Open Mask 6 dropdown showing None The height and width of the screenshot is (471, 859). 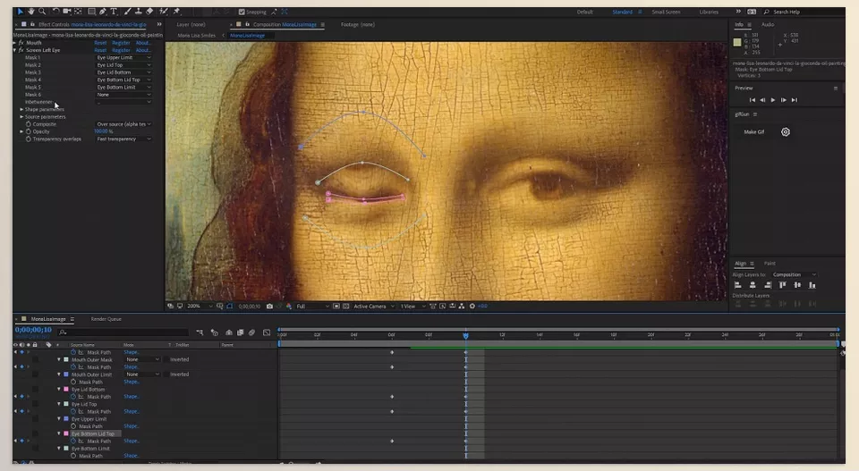(x=123, y=95)
